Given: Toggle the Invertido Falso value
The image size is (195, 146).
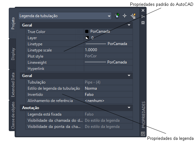Looking at the screenshot, I should coord(108,95).
